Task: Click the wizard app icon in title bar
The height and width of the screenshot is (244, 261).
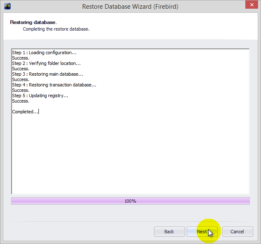Action: click(x=7, y=6)
